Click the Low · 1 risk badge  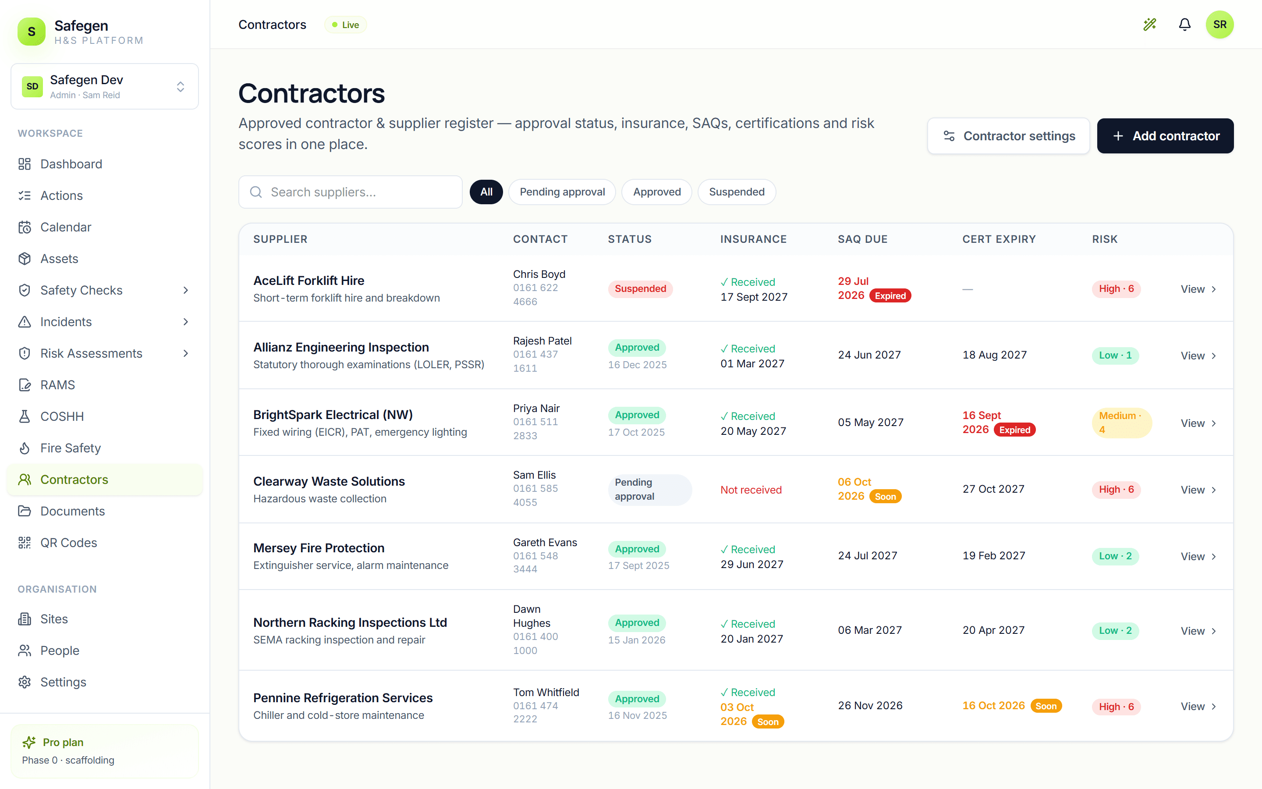[1116, 355]
